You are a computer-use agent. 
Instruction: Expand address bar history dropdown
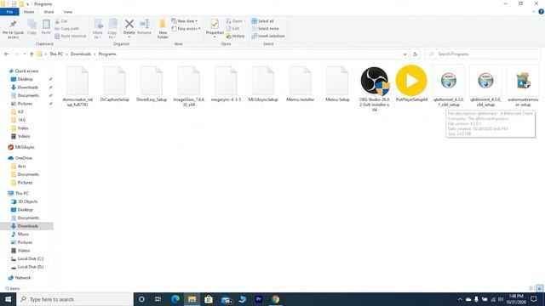404,54
